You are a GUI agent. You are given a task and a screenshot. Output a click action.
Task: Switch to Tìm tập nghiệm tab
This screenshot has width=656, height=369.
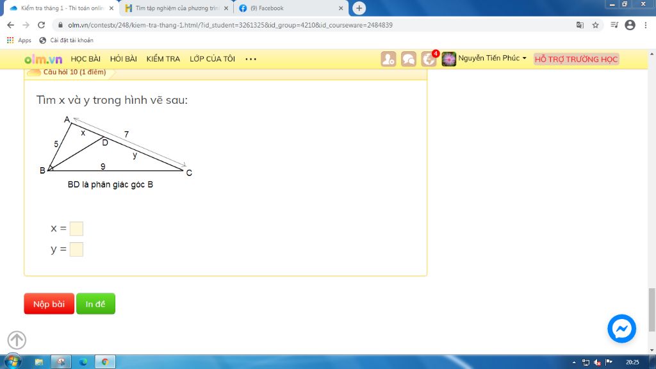pyautogui.click(x=177, y=8)
